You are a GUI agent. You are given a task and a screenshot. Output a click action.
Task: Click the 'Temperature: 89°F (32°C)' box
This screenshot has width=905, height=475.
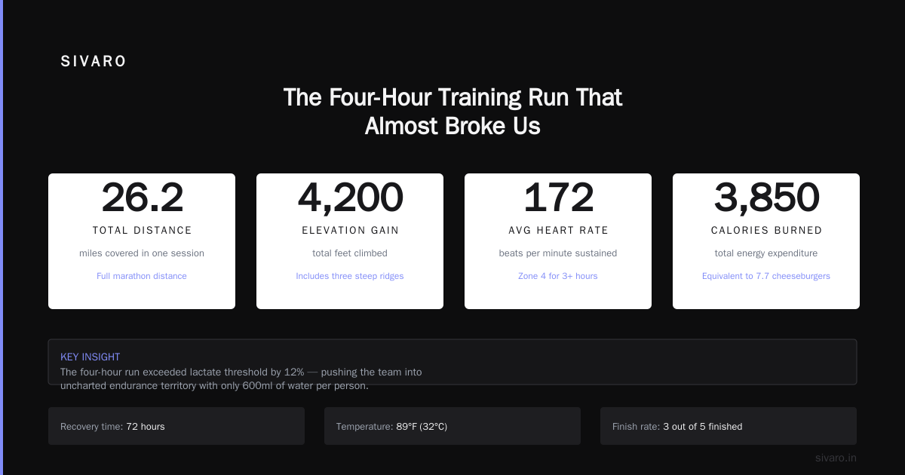452,426
